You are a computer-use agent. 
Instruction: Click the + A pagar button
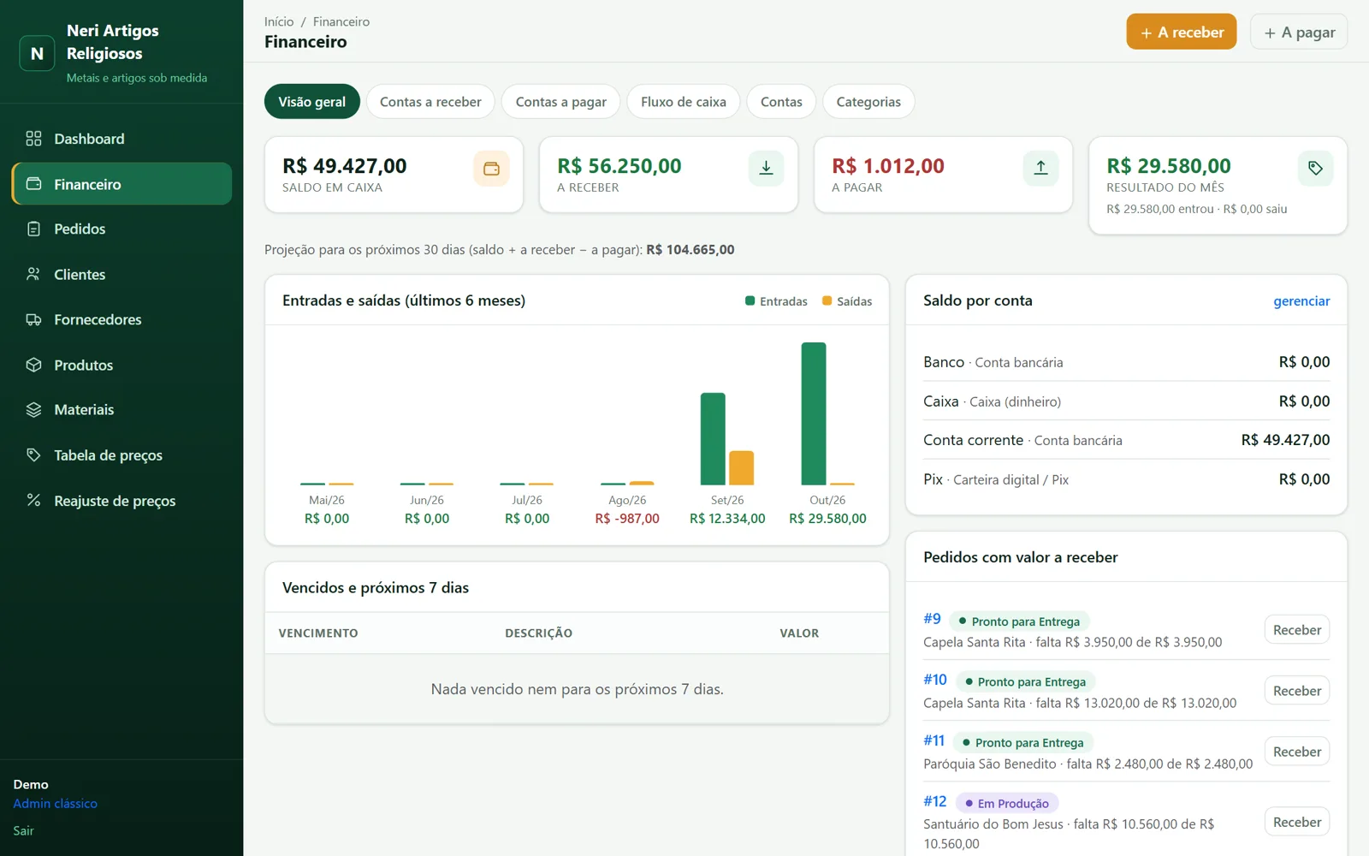(1299, 32)
